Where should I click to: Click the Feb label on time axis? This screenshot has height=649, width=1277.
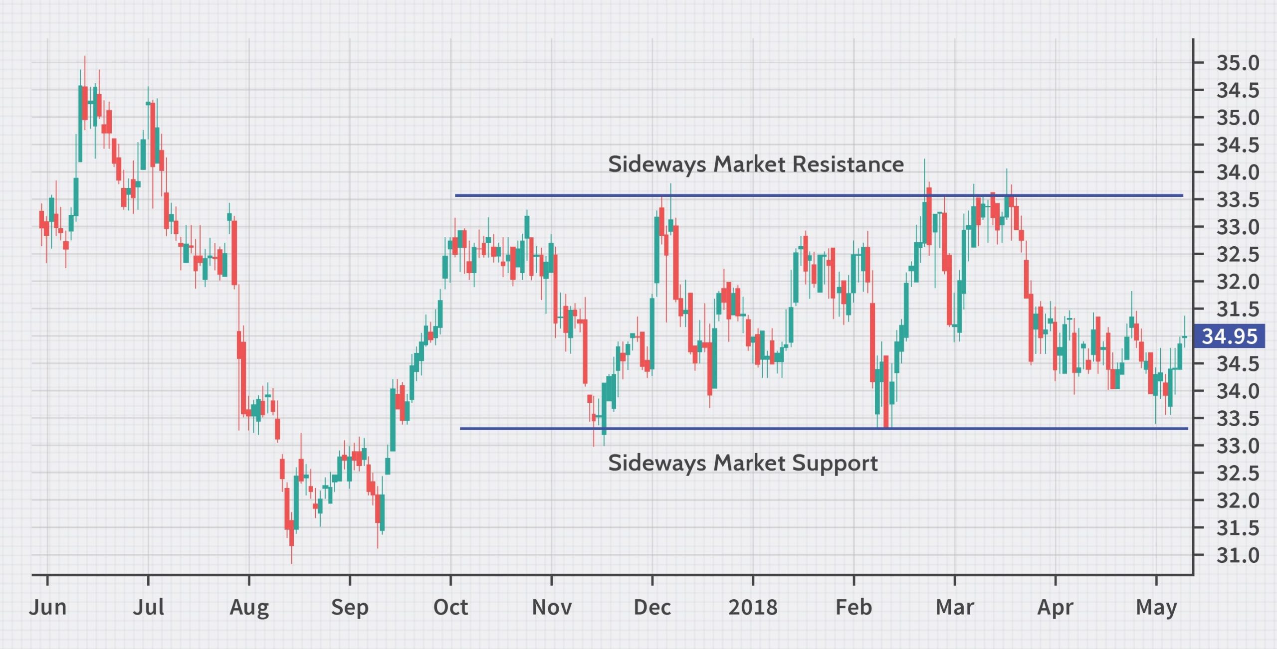point(854,607)
